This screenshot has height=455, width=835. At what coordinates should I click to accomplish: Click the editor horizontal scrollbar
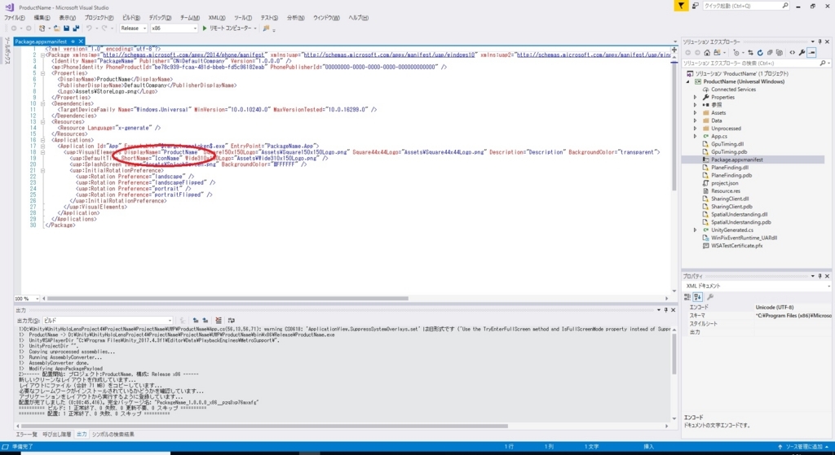coord(229,299)
